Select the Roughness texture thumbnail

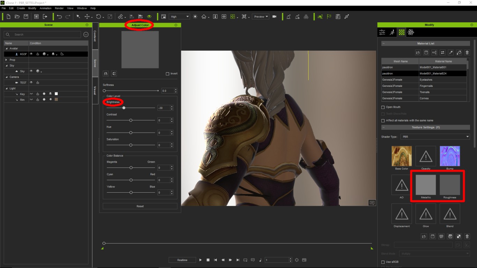(x=450, y=185)
